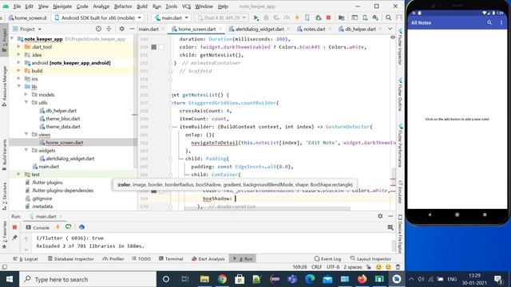Open the Refactor menu
Screen dimensions: 511x287
(x=123, y=6)
